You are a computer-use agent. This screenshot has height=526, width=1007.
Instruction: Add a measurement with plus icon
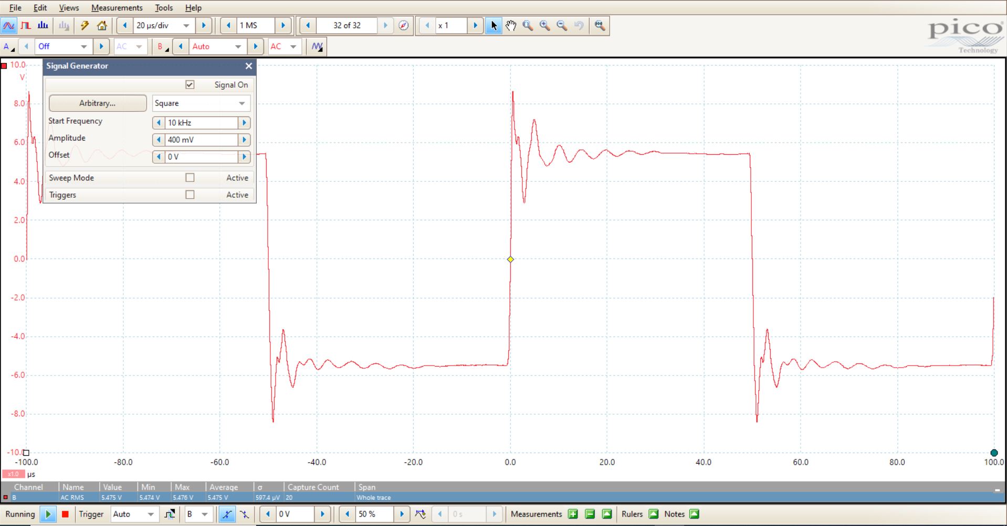(573, 514)
